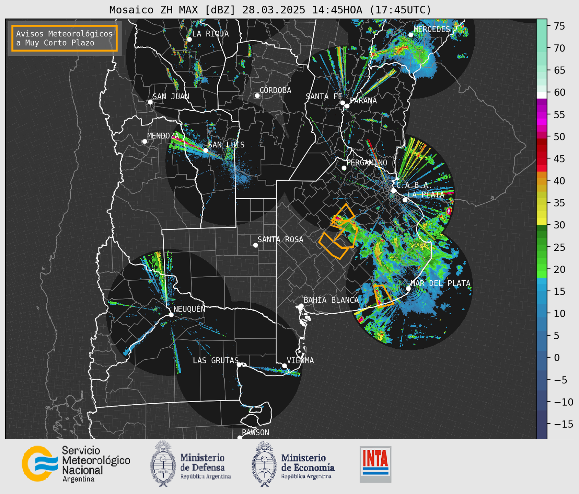This screenshot has width=579, height=494.
Task: Click the Ministerio de Defensa wordmark text
Action: (205, 466)
